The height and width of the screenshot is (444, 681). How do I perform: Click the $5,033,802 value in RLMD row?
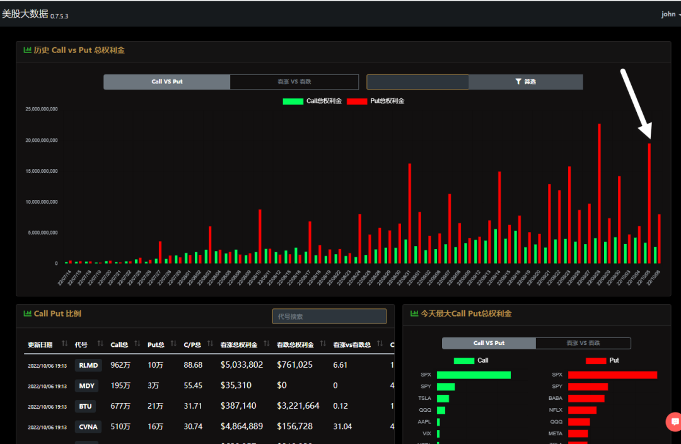[242, 365]
